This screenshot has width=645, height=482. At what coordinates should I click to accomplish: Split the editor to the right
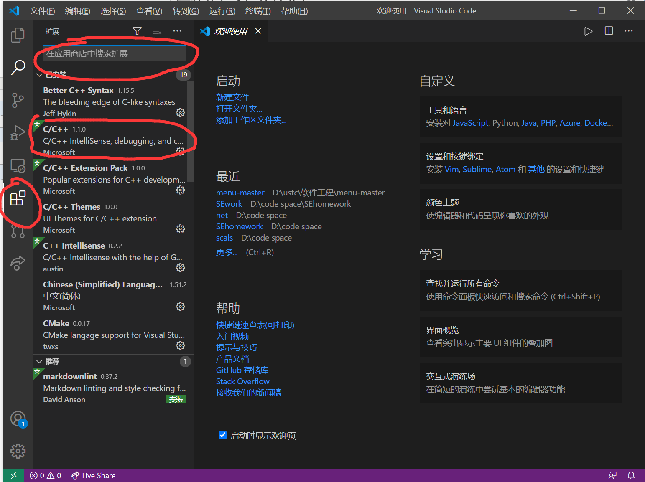(x=609, y=31)
